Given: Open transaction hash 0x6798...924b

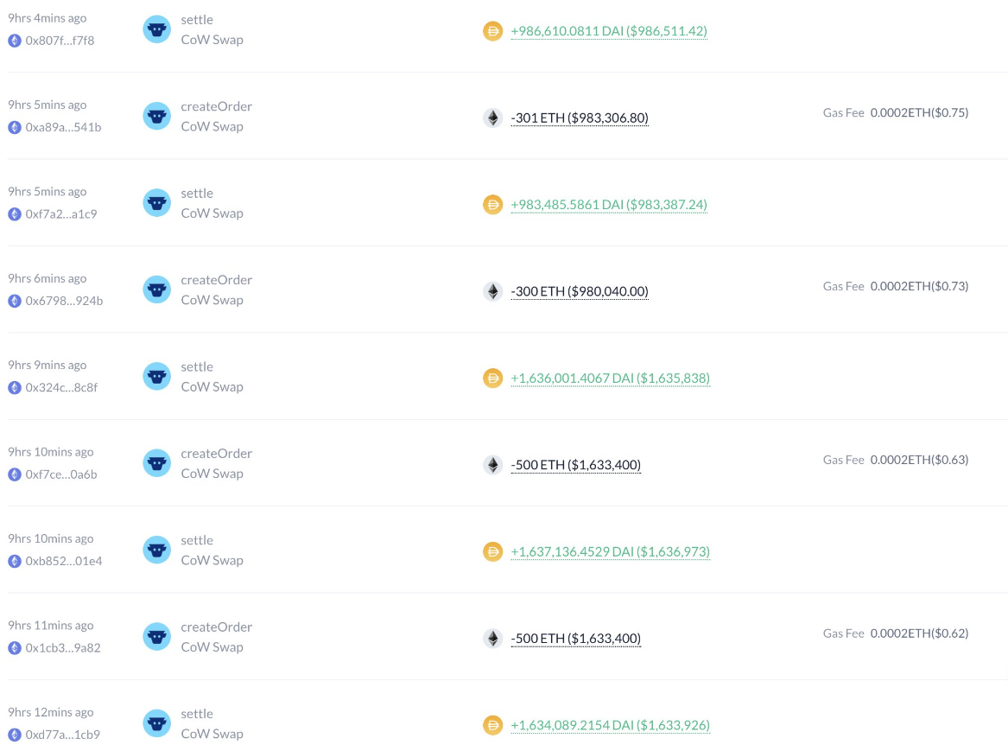Looking at the screenshot, I should click(x=64, y=301).
